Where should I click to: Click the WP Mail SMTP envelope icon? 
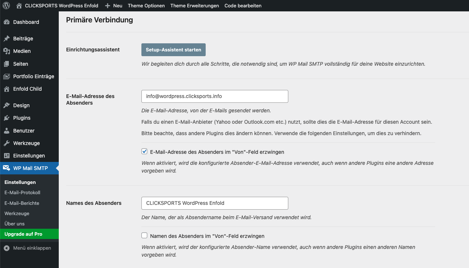(x=7, y=168)
